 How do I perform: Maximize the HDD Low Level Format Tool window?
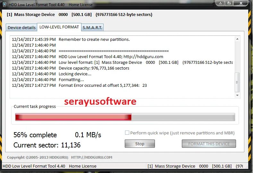(x=229, y=3)
